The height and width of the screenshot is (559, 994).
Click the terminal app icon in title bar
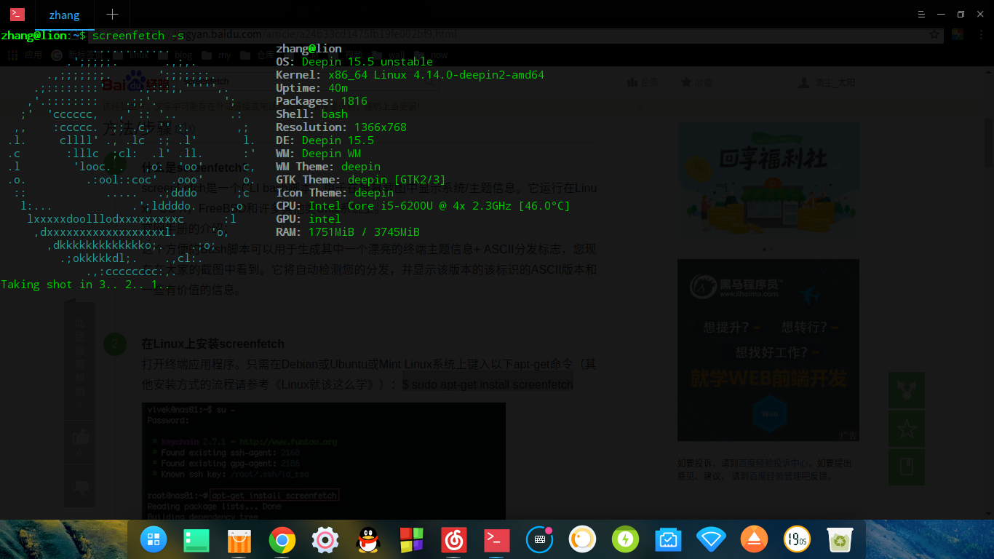click(x=17, y=14)
